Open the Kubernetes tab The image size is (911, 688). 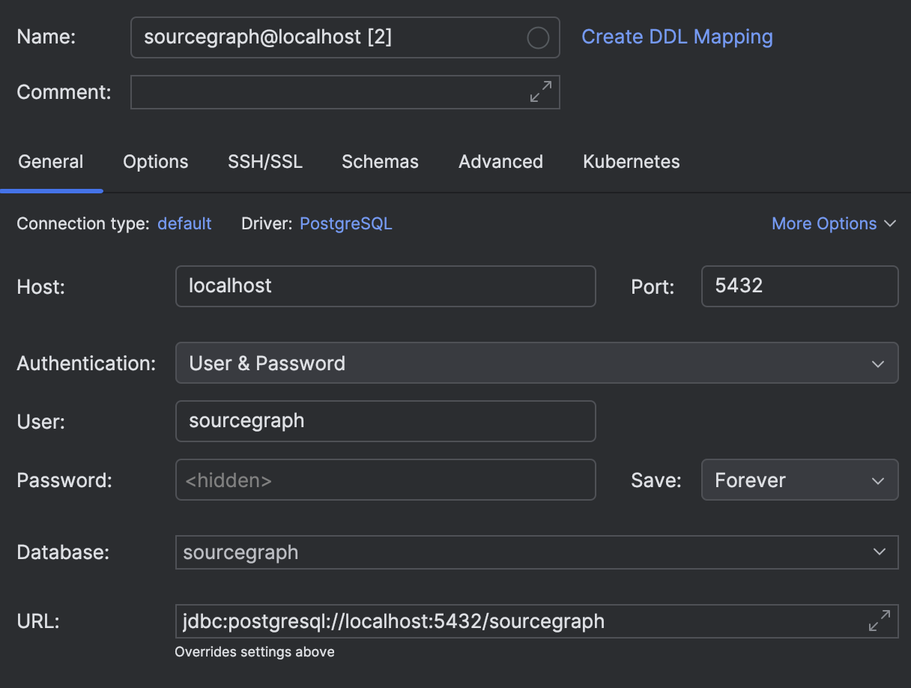point(631,162)
